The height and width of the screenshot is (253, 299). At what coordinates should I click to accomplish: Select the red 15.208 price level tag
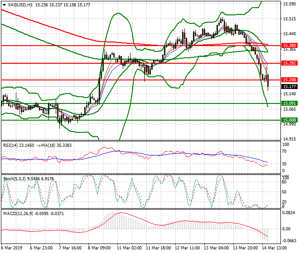click(x=289, y=80)
